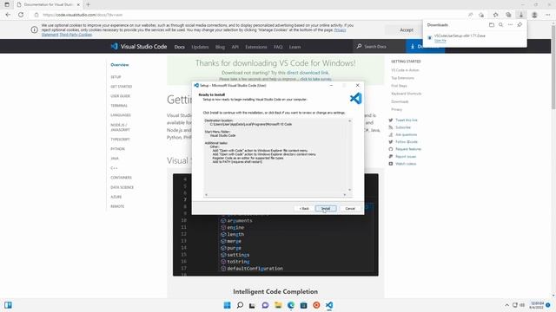
Task: Click the address bar URL field
Action: coord(248,15)
